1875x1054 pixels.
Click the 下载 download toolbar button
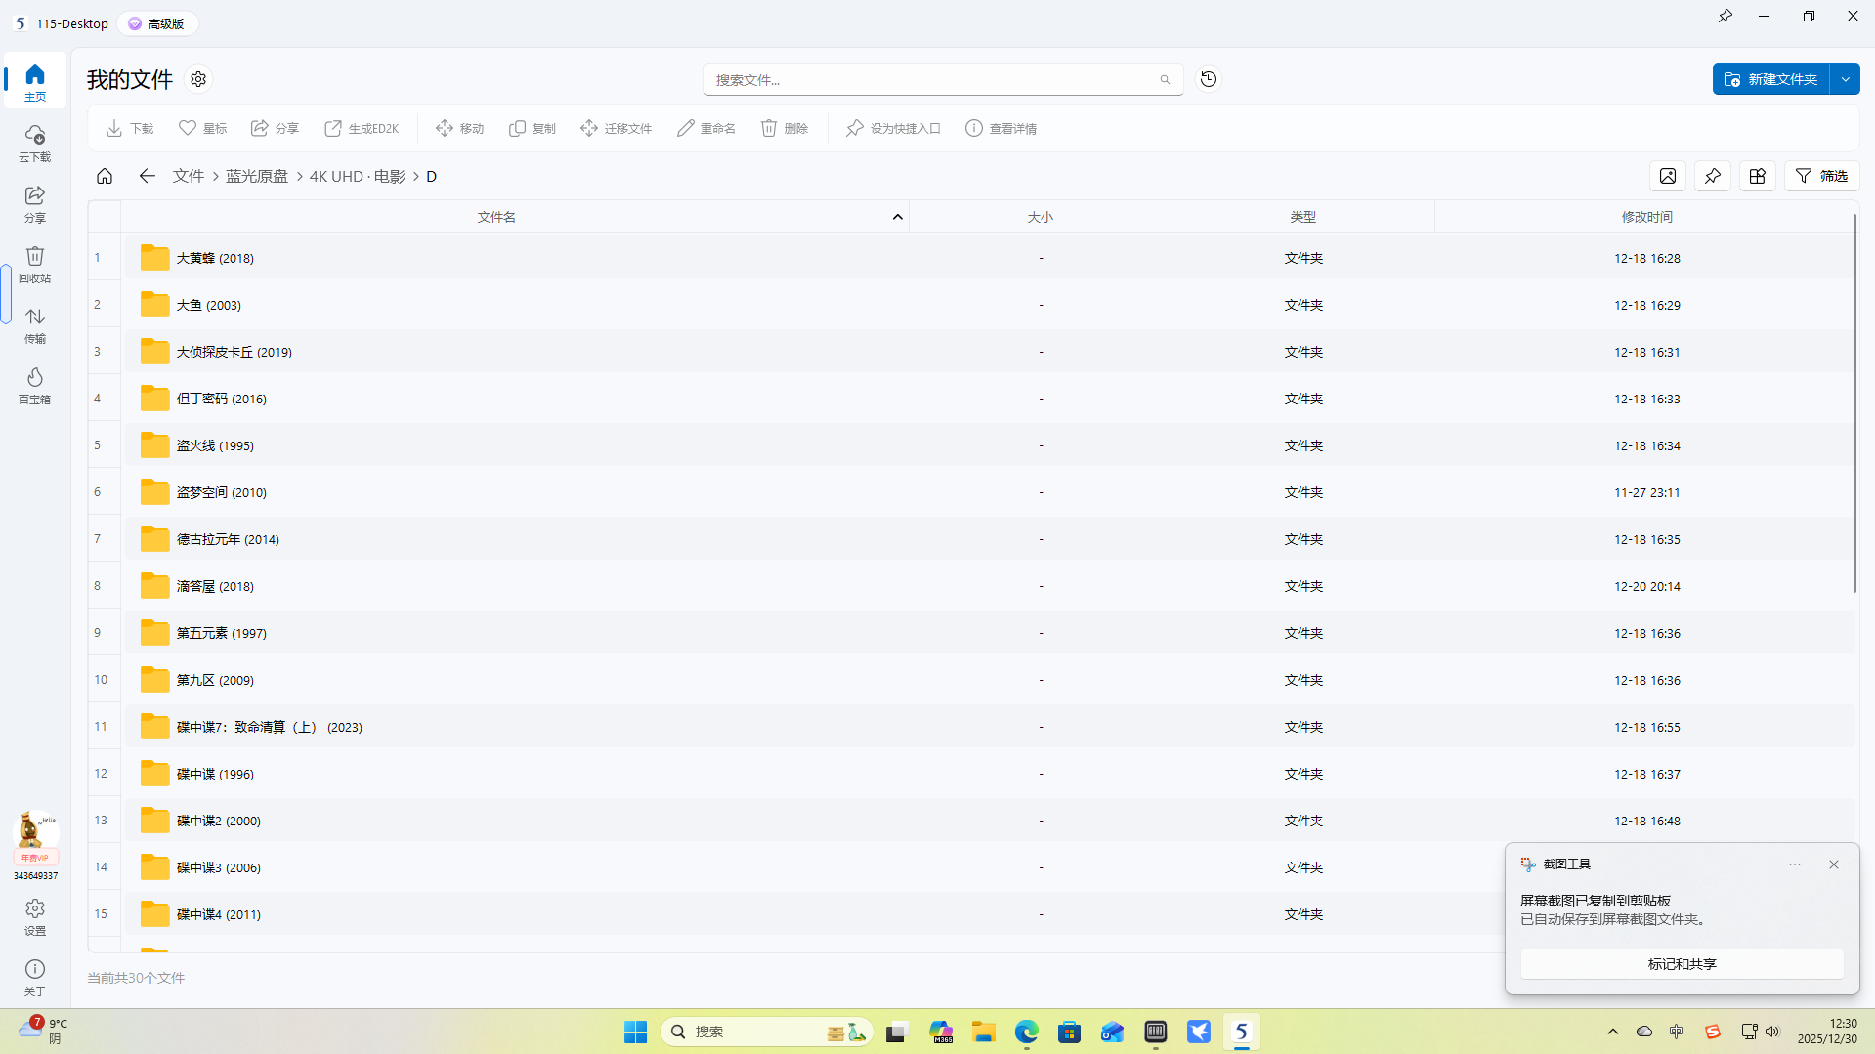coord(130,128)
